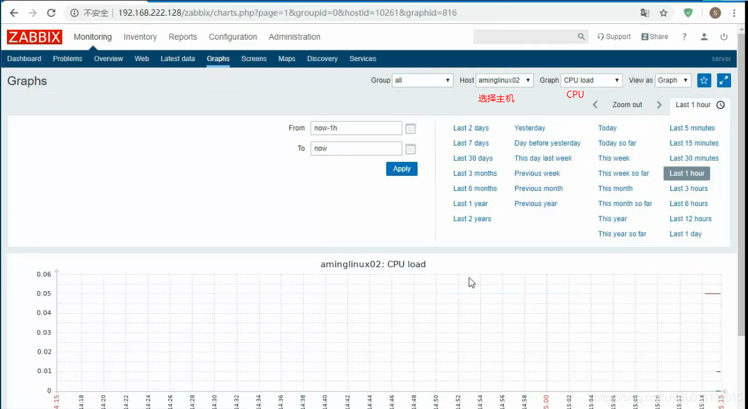Click the search magnifier icon

click(x=581, y=37)
